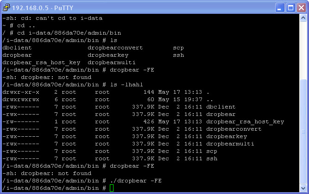Click the scp filename in long listing
The image size is (309, 194).
click(211, 152)
